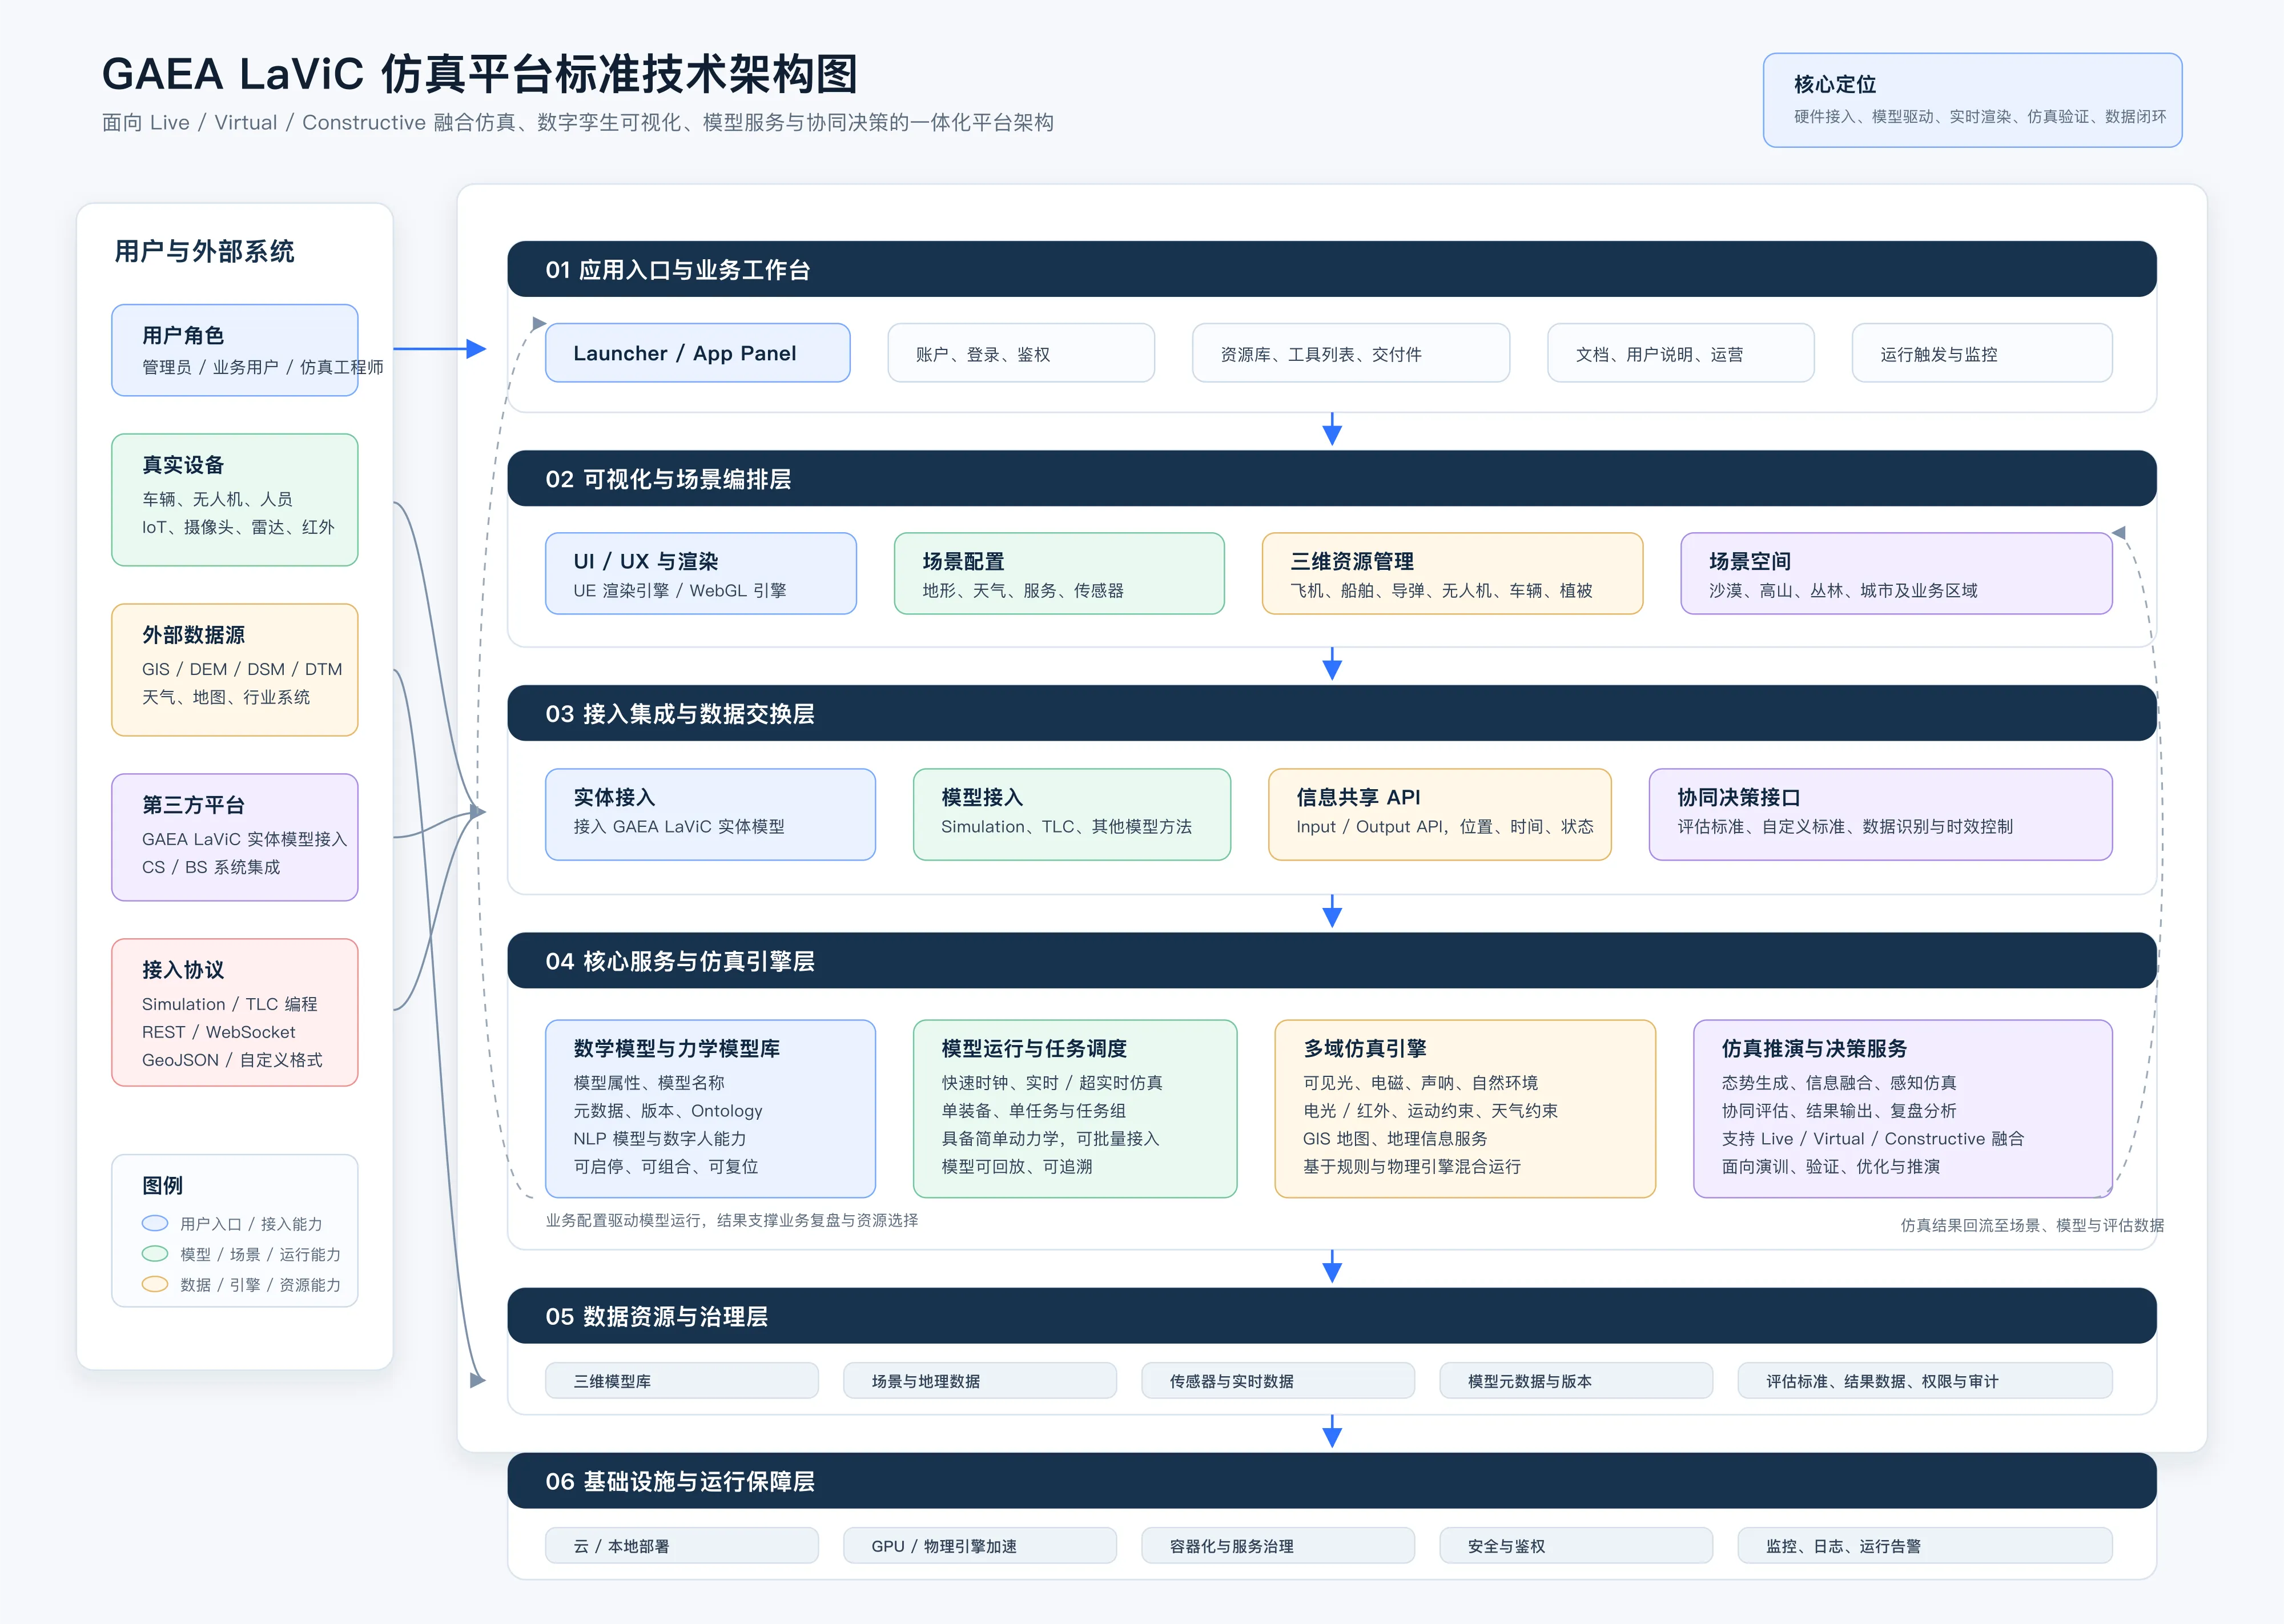Select the 运行触发与监控 box
This screenshot has height=1624, width=2284.
(1982, 353)
